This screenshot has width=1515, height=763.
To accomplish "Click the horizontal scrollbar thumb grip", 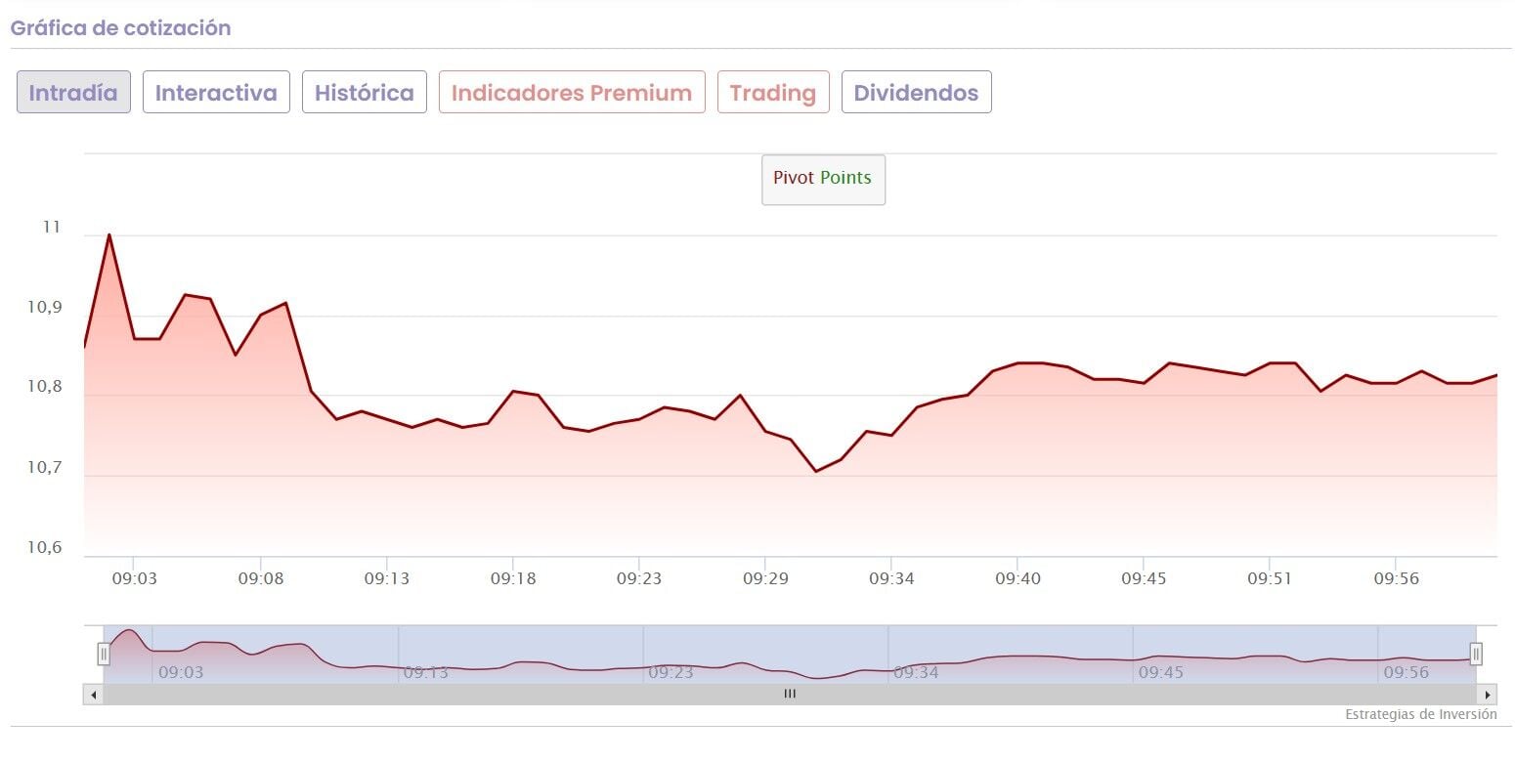I will tap(790, 695).
